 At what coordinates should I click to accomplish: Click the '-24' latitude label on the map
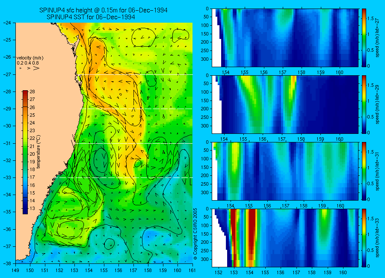click(x=7, y=23)
